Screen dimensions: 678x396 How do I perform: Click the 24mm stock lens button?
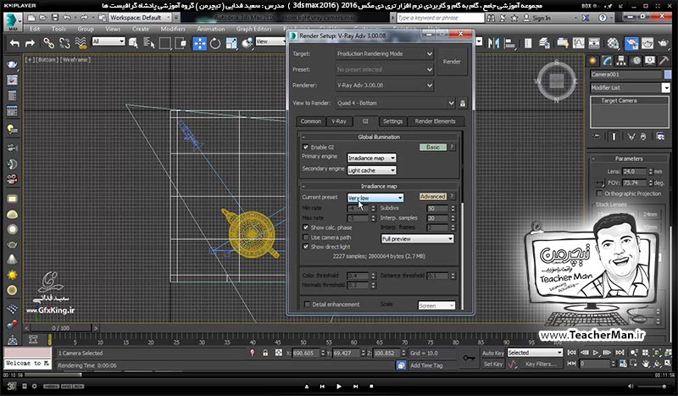tap(650, 215)
